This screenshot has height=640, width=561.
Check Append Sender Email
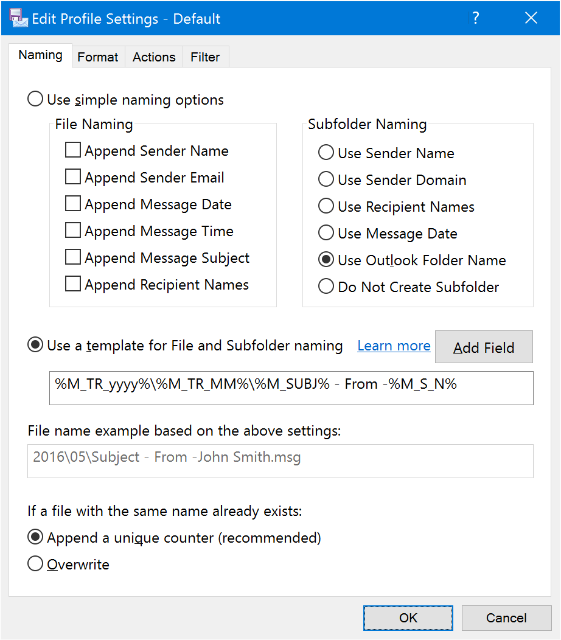click(145, 178)
